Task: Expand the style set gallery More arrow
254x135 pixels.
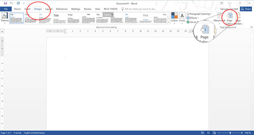Action: [x=169, y=22]
